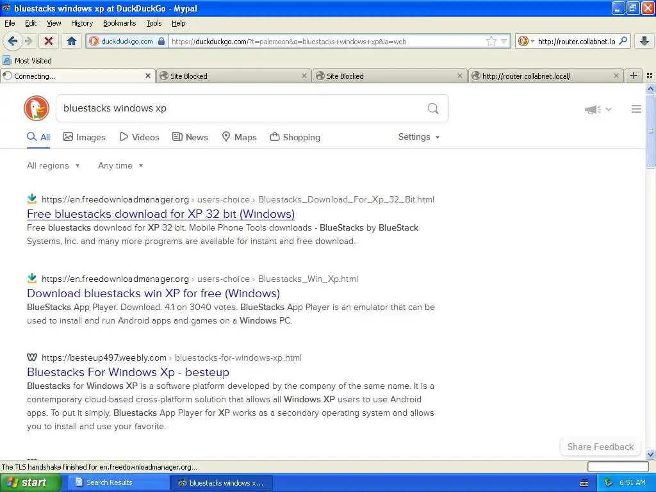This screenshot has width=656, height=492.
Task: Click the search magnifier in DuckDuckGo box
Action: click(x=433, y=108)
